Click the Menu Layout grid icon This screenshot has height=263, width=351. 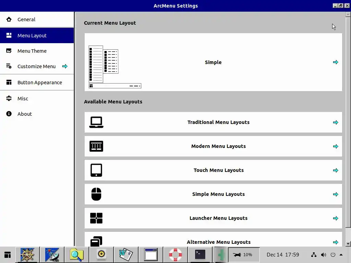[x=9, y=35]
